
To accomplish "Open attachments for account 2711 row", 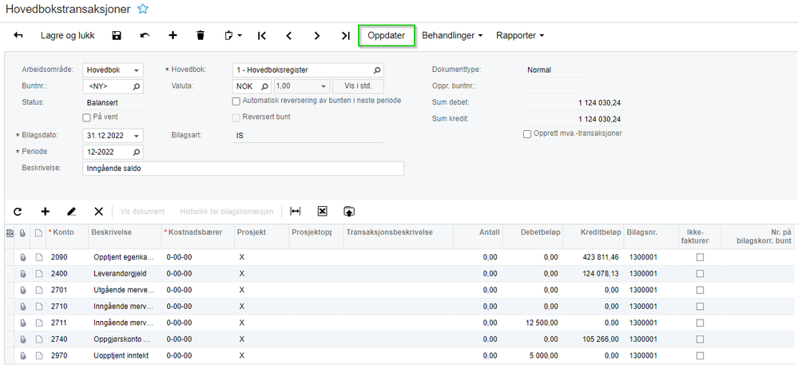I will click(x=22, y=323).
